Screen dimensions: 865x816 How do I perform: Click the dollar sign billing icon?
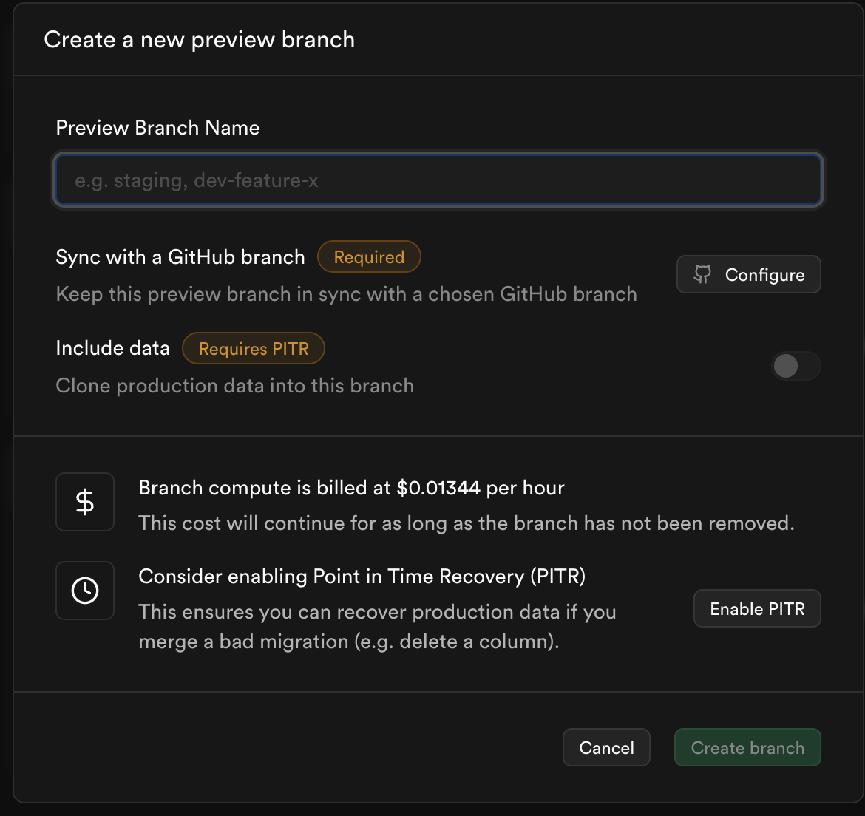pyautogui.click(x=85, y=502)
